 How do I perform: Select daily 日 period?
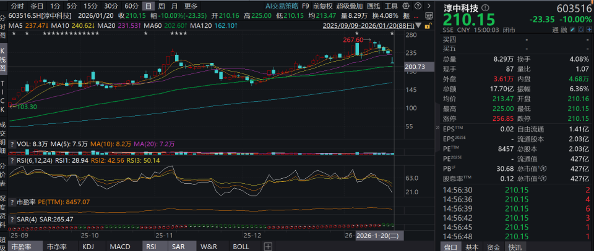[149, 6]
